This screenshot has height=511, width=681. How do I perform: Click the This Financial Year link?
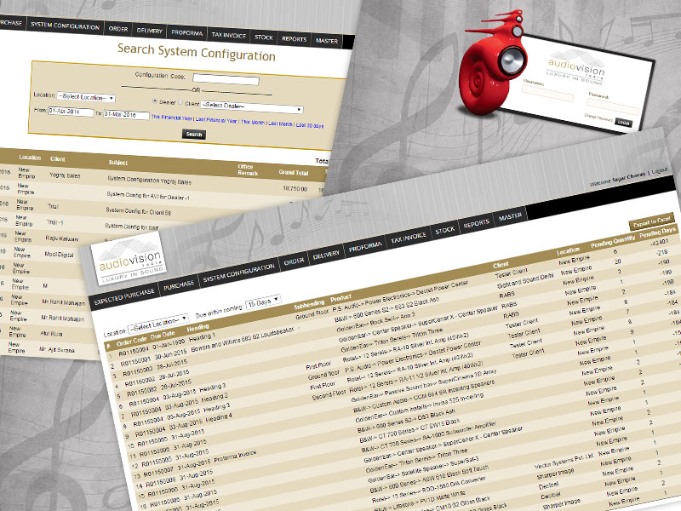(x=172, y=118)
